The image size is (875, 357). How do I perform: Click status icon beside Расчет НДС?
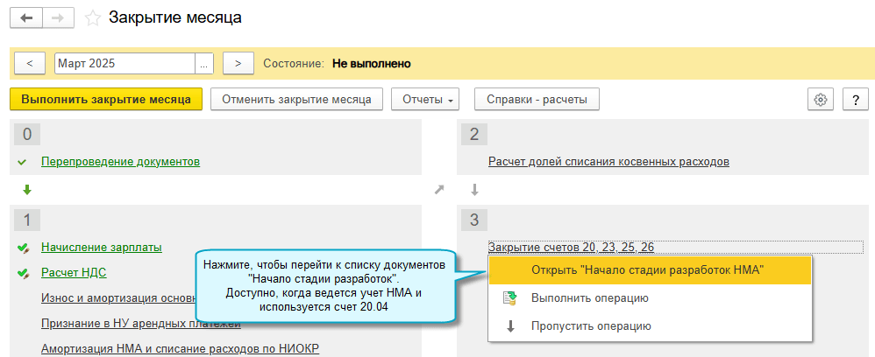point(22,273)
